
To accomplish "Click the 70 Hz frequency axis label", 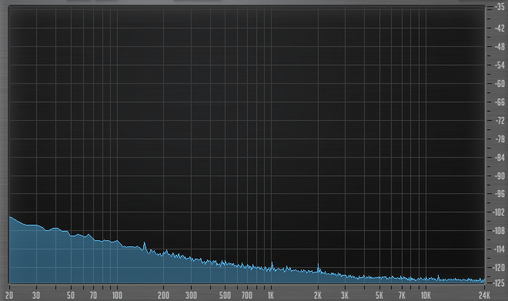I will pos(93,295).
